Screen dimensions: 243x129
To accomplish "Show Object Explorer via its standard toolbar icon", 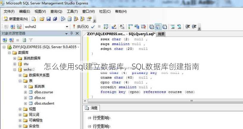I will click(x=76, y=19).
